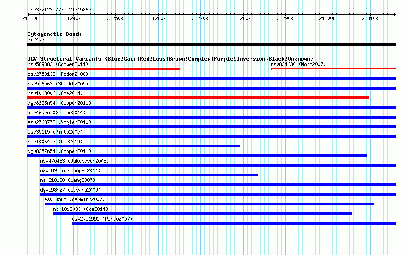Select the red nsv589883 loss bar
409x255 pixels.
click(103, 69)
